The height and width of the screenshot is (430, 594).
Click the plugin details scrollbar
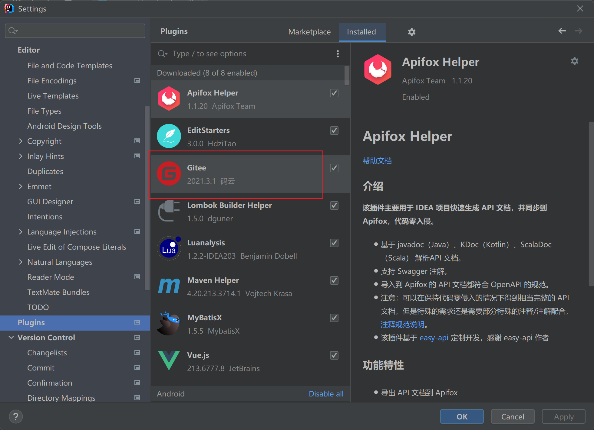tap(591, 204)
